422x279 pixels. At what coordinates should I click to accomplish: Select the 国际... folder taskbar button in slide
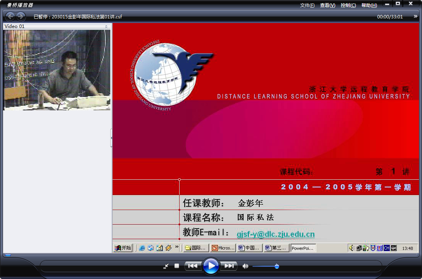point(196,248)
